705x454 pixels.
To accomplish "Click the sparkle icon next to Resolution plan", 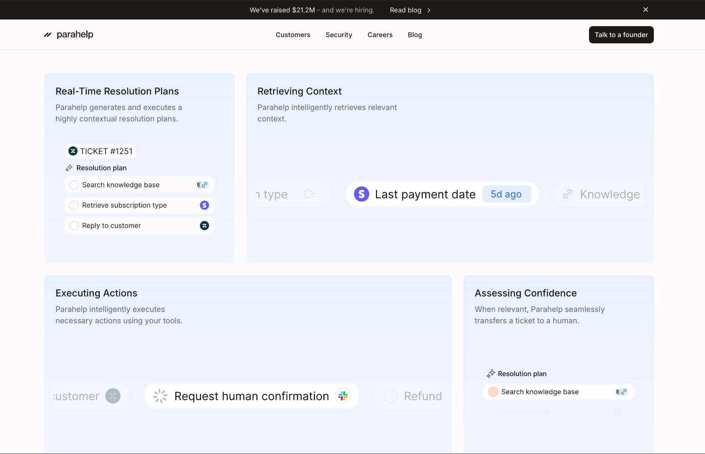I will [69, 168].
